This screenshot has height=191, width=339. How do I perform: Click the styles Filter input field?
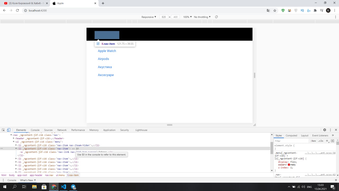tap(291, 141)
